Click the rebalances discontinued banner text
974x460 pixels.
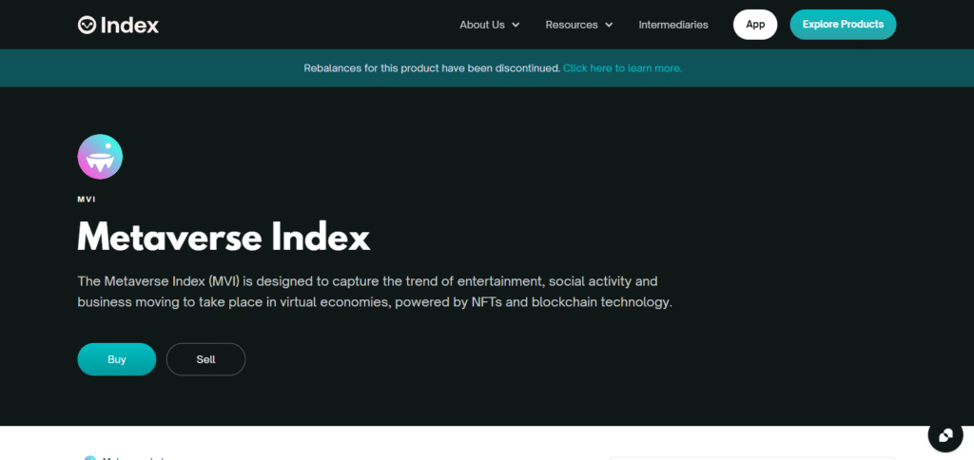tap(432, 68)
